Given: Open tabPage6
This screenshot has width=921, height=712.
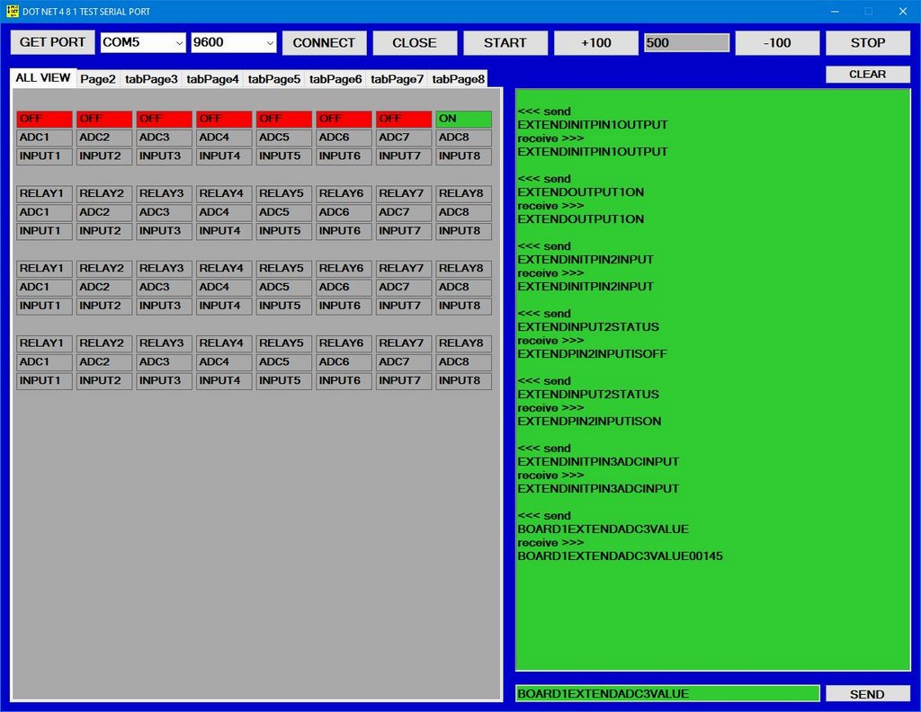Looking at the screenshot, I should (x=335, y=79).
